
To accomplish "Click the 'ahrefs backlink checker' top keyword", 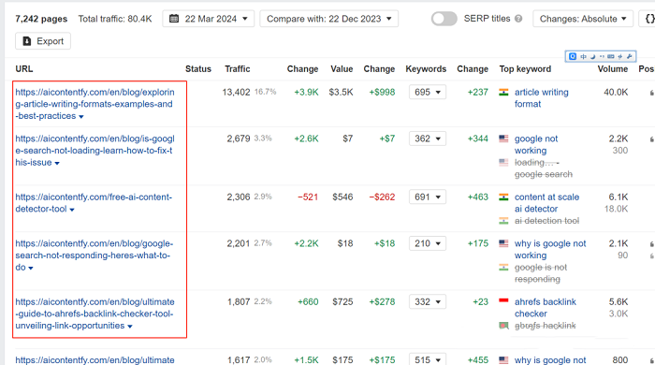I will tap(546, 308).
